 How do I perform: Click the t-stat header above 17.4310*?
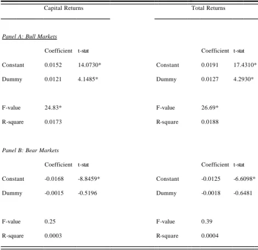click(239, 51)
